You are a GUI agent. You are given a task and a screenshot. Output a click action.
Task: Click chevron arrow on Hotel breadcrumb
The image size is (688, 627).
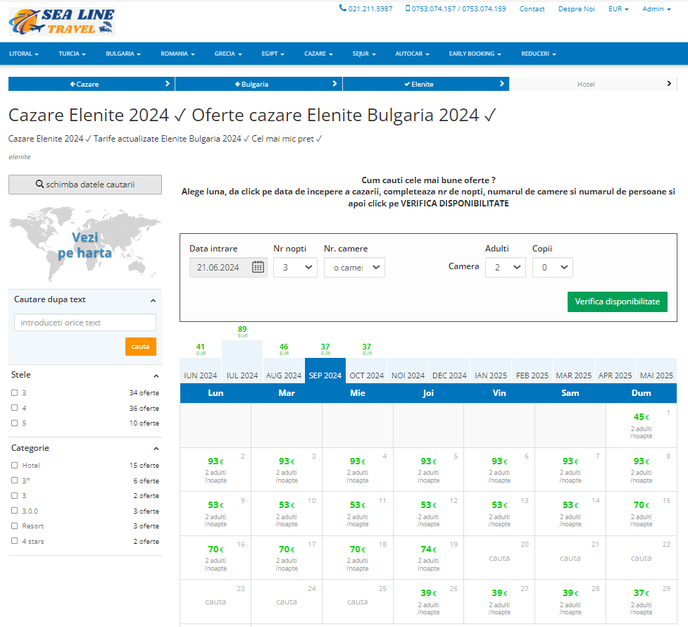[x=669, y=83]
